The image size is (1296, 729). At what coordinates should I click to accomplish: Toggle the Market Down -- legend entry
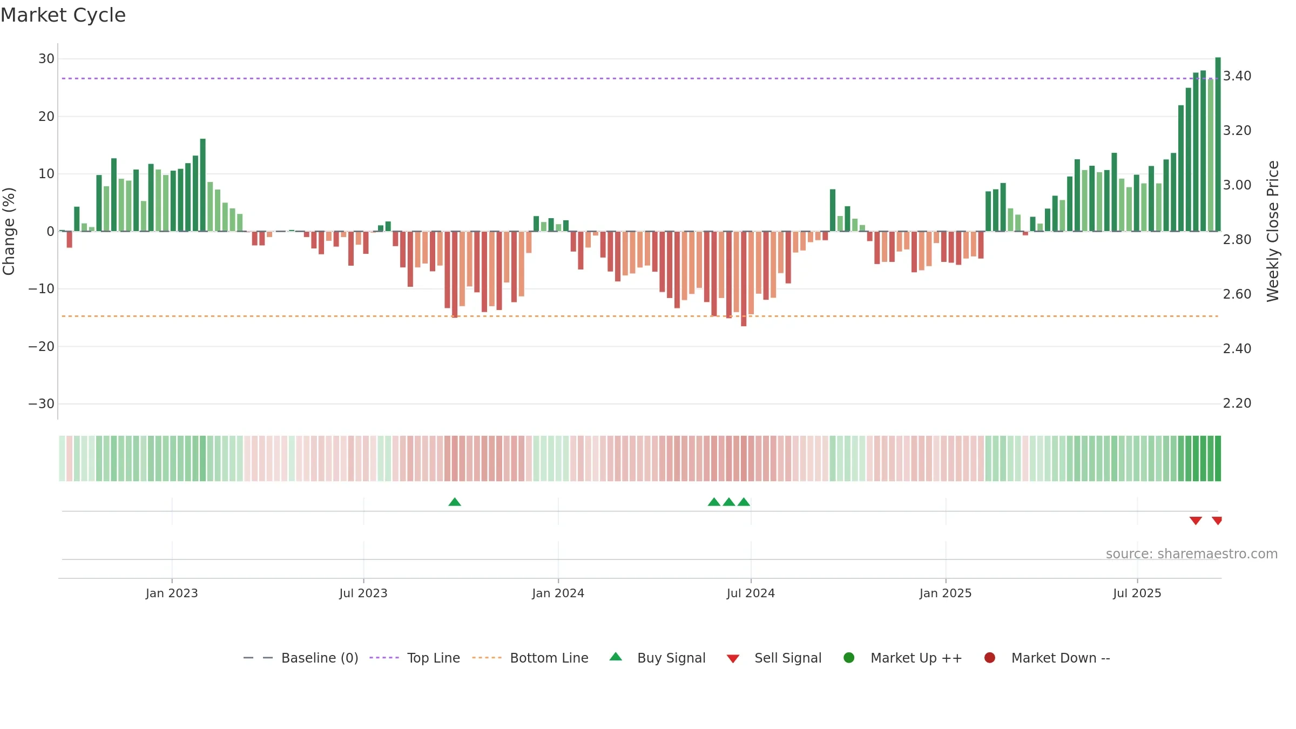(1047, 658)
